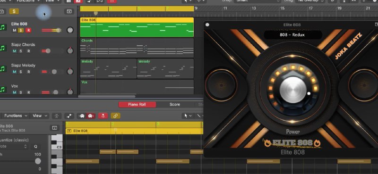
Task: Toggle the yellow Link button in Piano Roll
Action: pos(115,116)
